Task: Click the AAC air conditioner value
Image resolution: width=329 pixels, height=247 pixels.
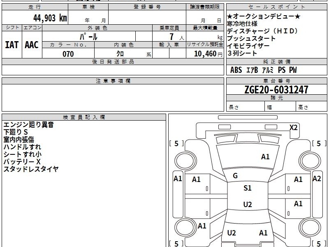Action: point(32,45)
